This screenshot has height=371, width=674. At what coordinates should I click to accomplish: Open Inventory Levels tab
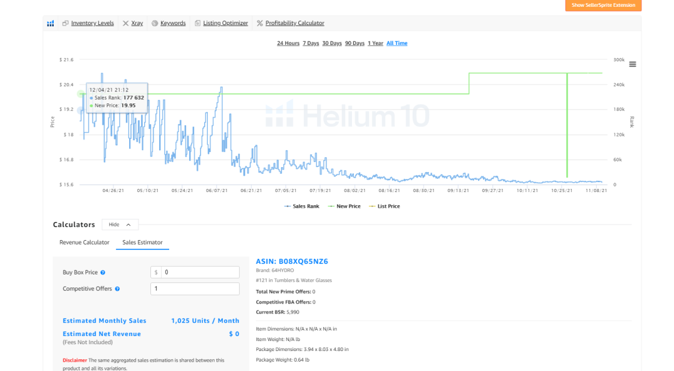92,23
